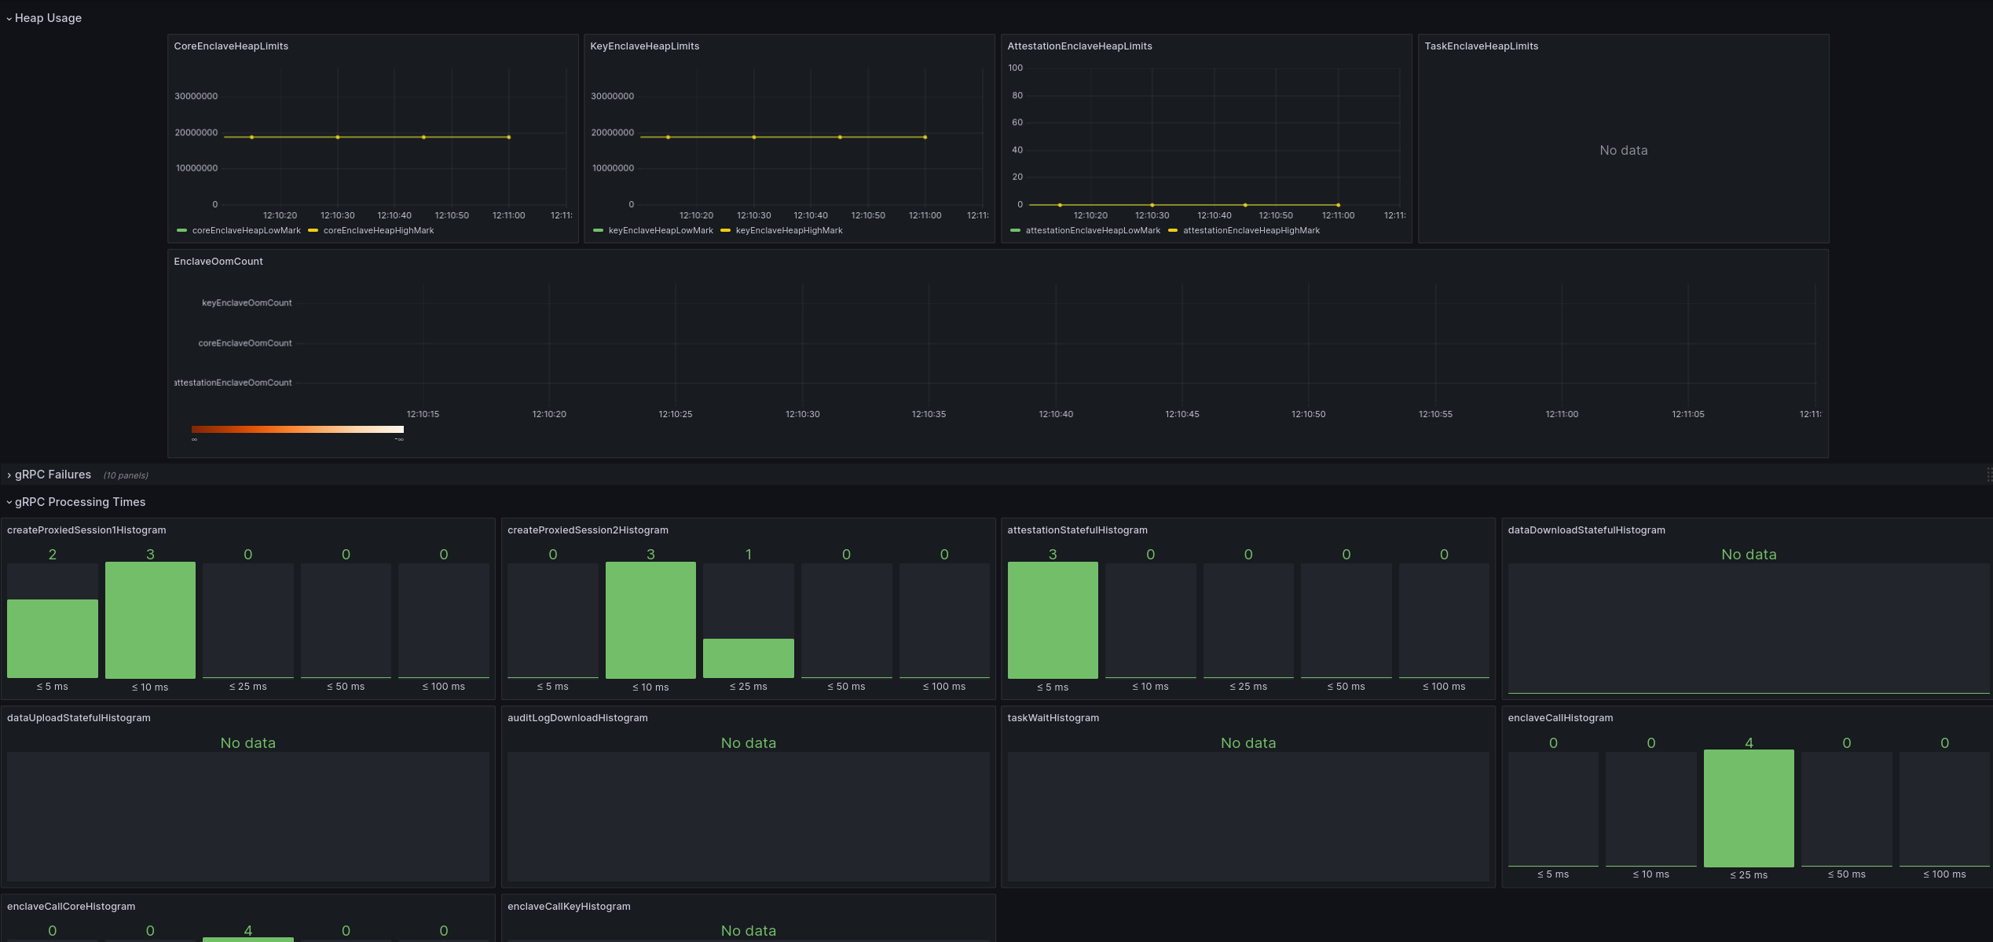Click the enclaveCallCoreHistogram panel title
Screen dimensions: 1993x942
click(71, 907)
